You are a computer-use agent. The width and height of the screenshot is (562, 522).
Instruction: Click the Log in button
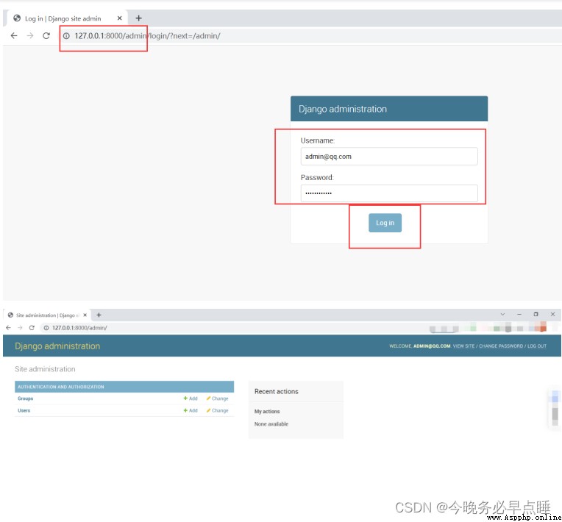[x=385, y=223]
